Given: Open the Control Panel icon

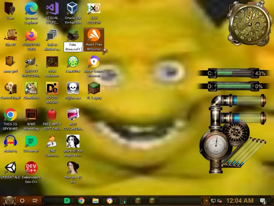Looking at the screenshot, I should coord(10,88).
